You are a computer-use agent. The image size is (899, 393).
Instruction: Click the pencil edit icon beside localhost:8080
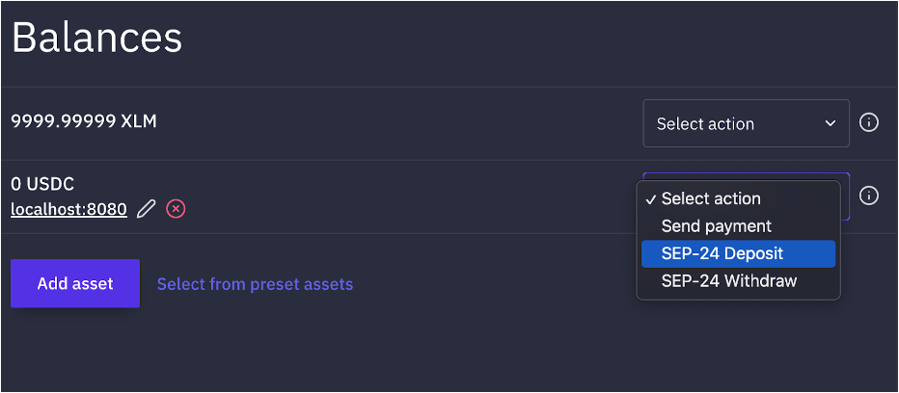pos(146,208)
